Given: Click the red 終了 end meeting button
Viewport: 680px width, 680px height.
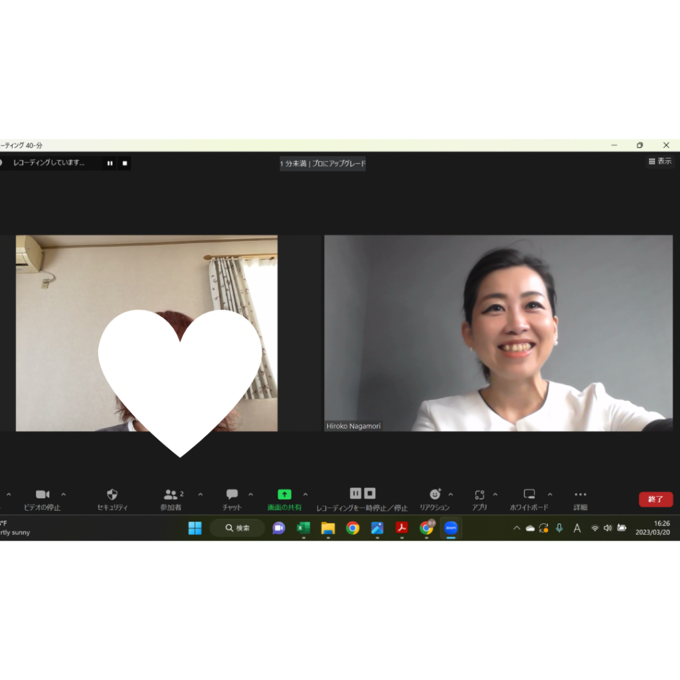Looking at the screenshot, I should tap(655, 499).
